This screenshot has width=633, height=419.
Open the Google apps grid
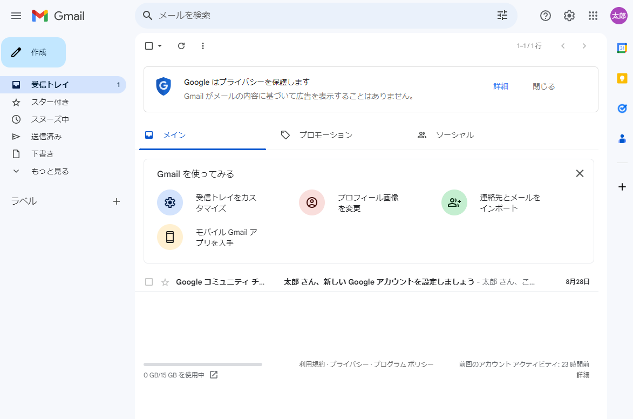(x=593, y=16)
